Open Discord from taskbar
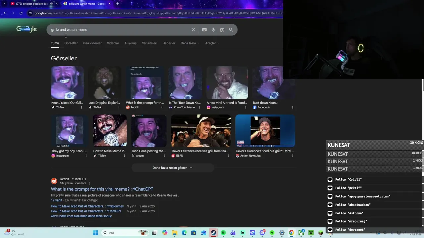The height and width of the screenshot is (238, 424). (x=262, y=233)
